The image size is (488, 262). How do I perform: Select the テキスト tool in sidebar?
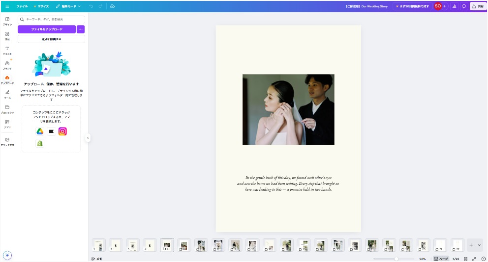click(x=7, y=50)
